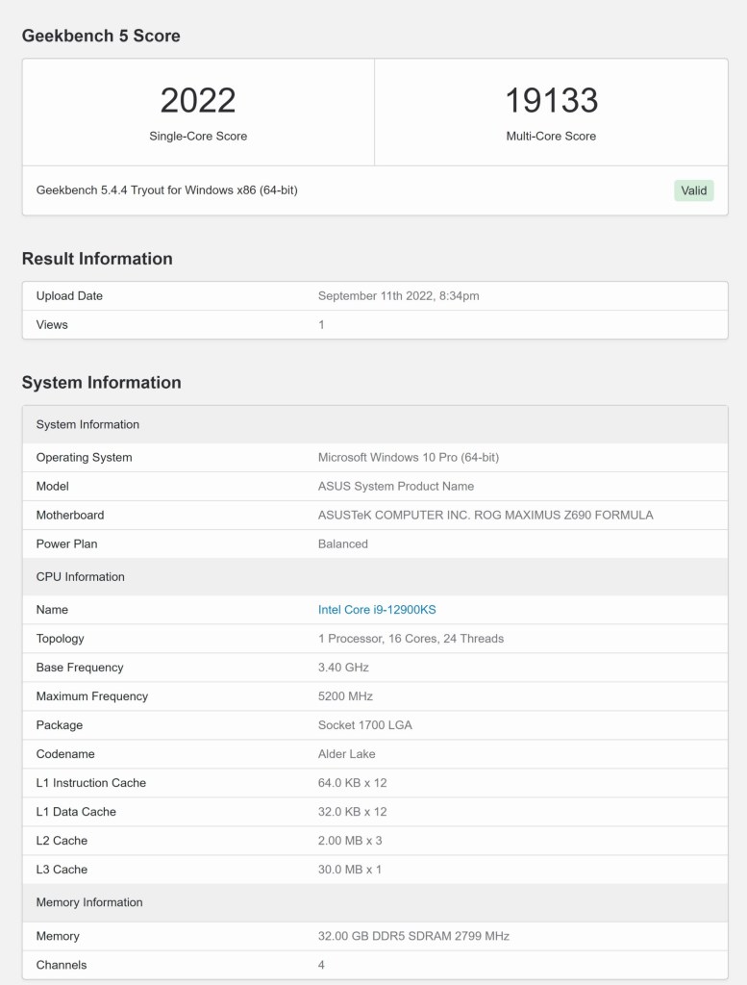This screenshot has width=747, height=985.
Task: Select the Channels value 4
Action: pos(321,965)
